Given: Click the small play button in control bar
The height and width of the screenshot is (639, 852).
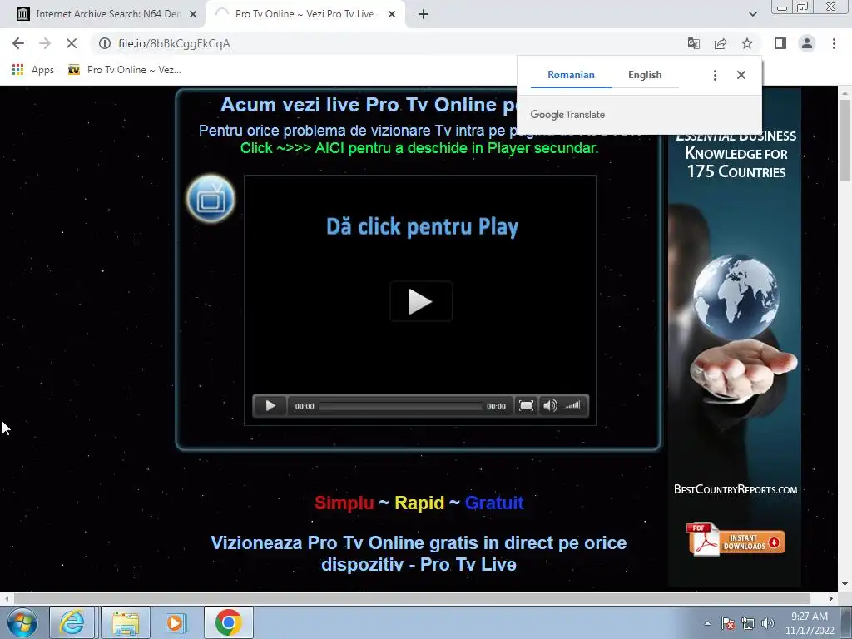Looking at the screenshot, I should tap(270, 406).
